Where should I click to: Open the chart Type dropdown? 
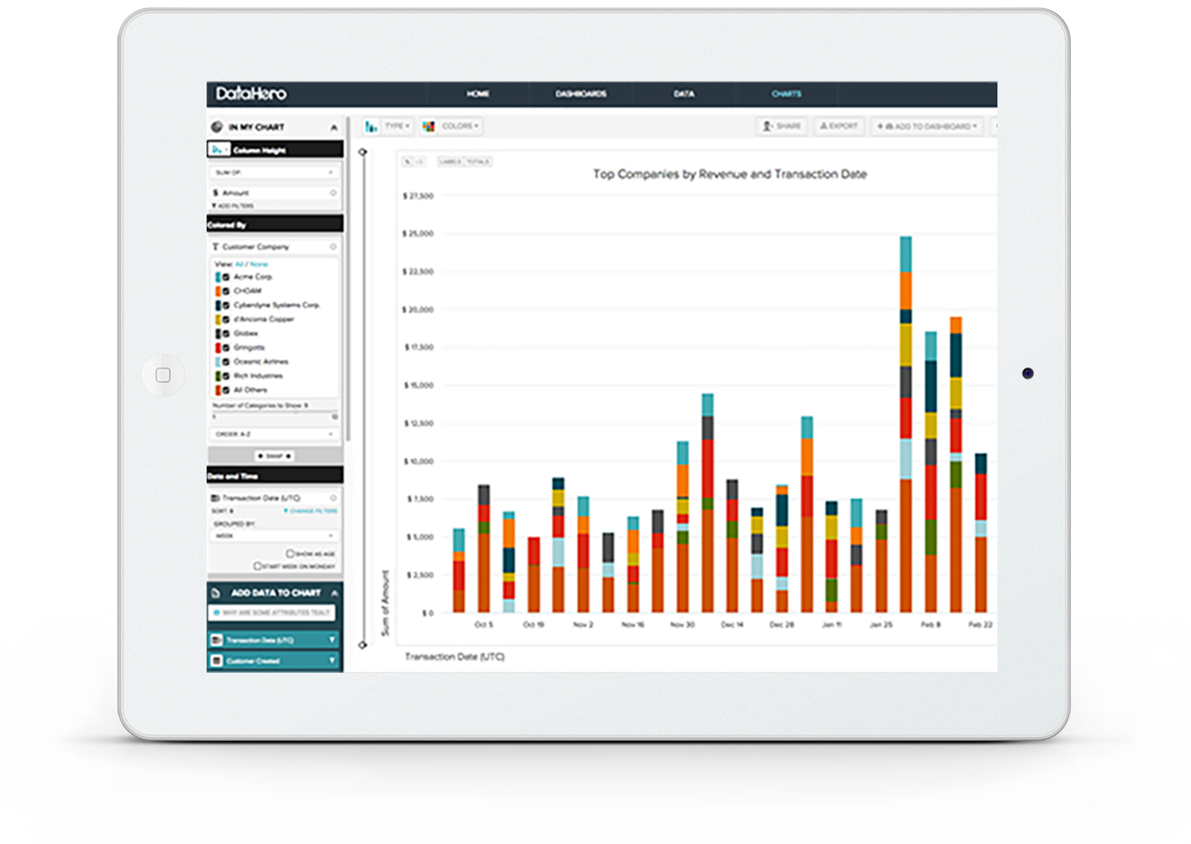388,126
